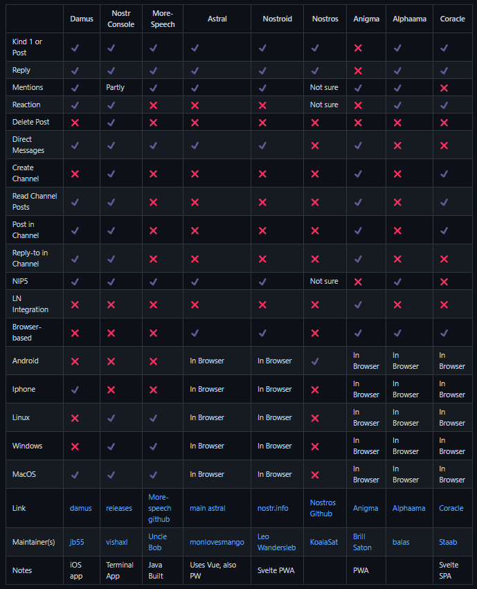The width and height of the screenshot is (477, 589).
Task: Click the checkmark for More-Speech Linux
Action: 153,418
